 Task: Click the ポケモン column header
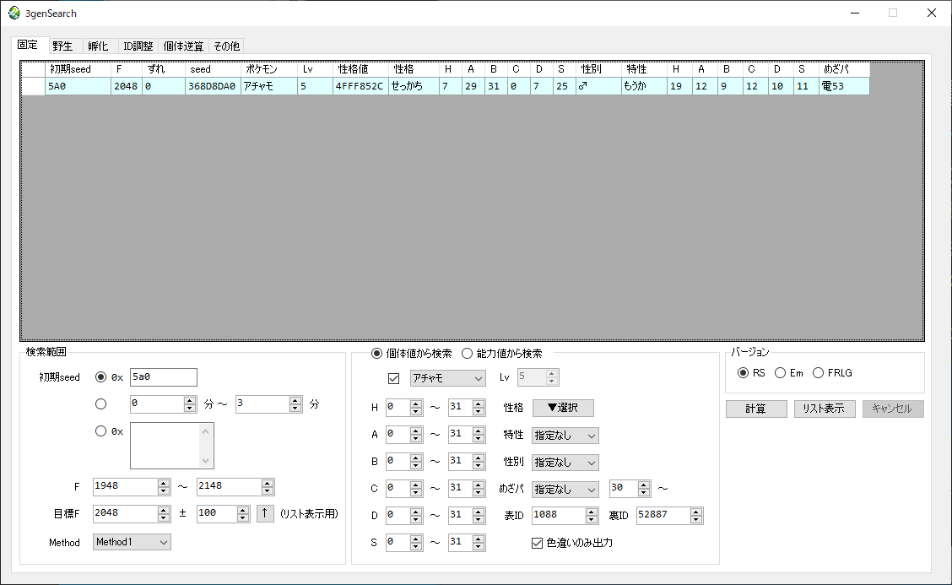(x=269, y=69)
